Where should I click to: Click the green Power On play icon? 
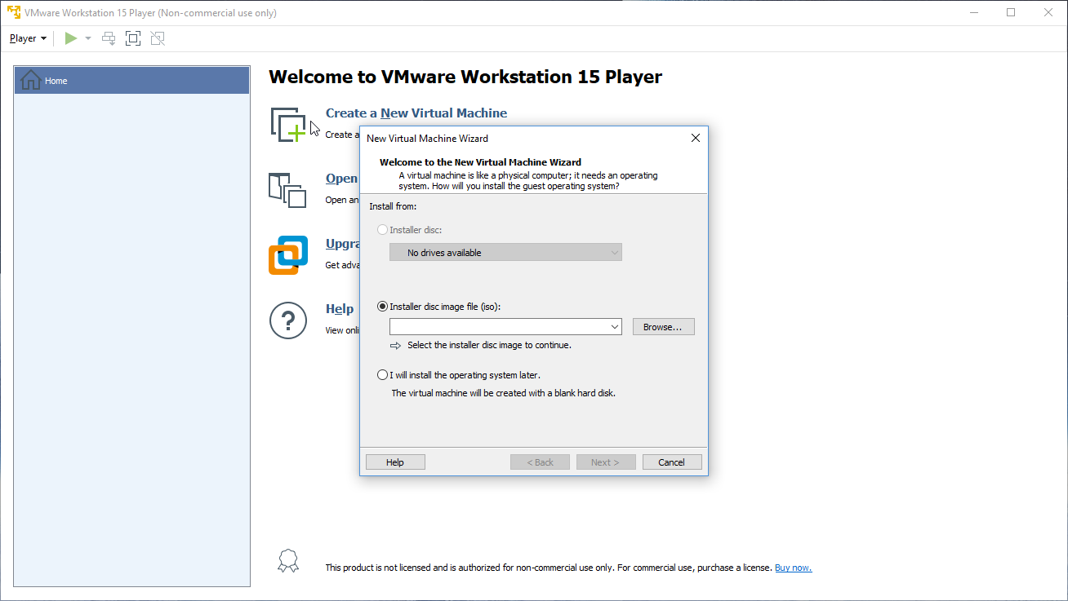pos(71,38)
